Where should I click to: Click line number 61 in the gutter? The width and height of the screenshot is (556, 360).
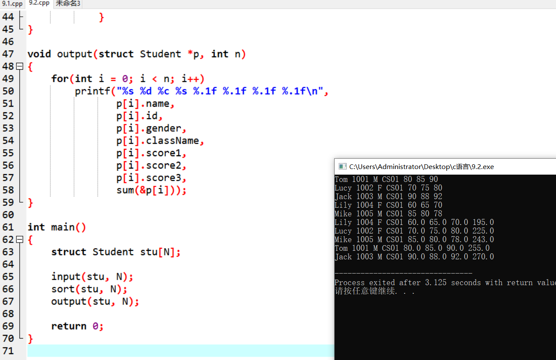pyautogui.click(x=8, y=227)
